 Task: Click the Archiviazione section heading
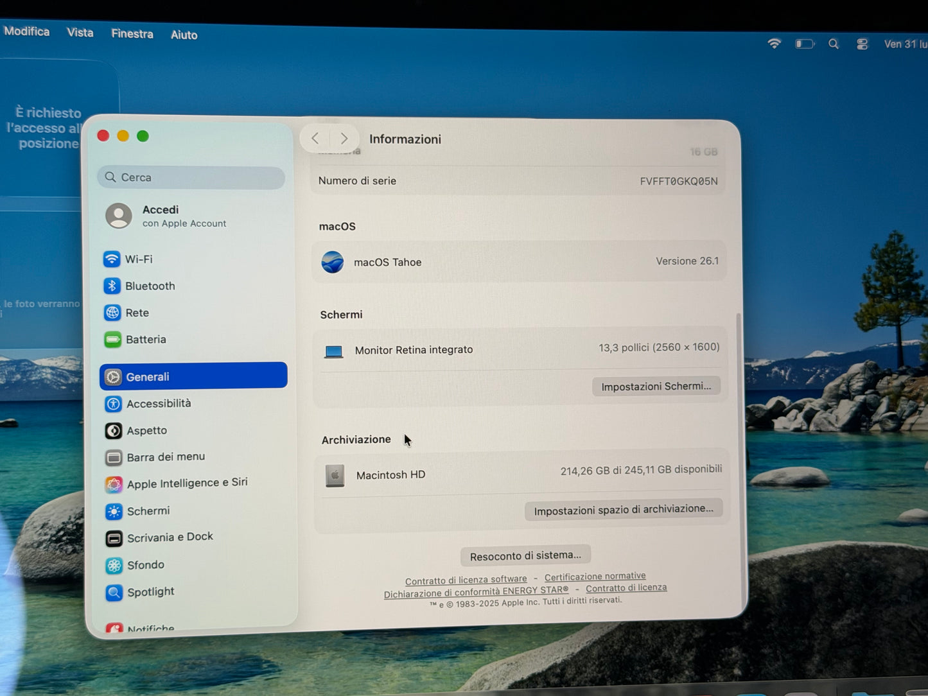pos(356,440)
